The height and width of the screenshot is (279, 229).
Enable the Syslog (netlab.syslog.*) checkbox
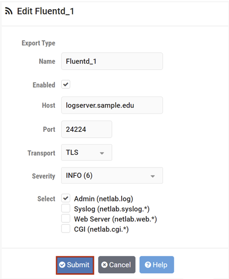(x=66, y=208)
